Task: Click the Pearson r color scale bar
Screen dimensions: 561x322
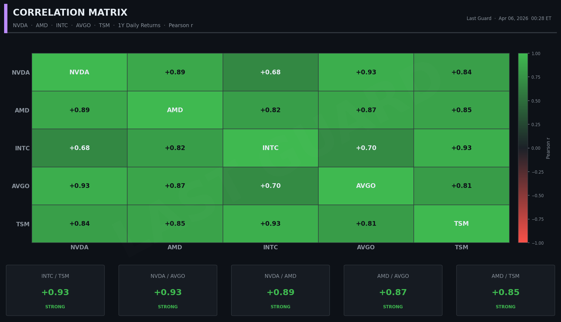Action: 523,148
